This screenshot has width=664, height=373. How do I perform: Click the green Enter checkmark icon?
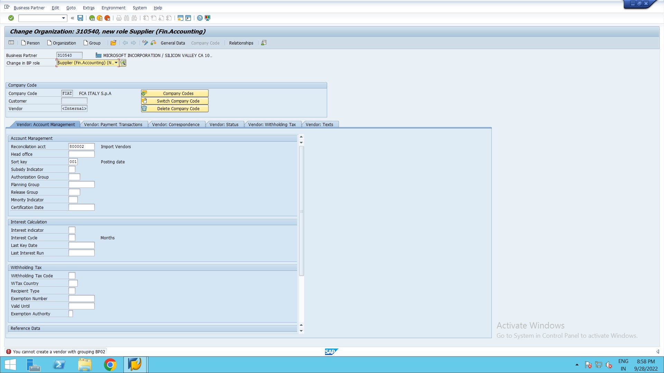11,18
